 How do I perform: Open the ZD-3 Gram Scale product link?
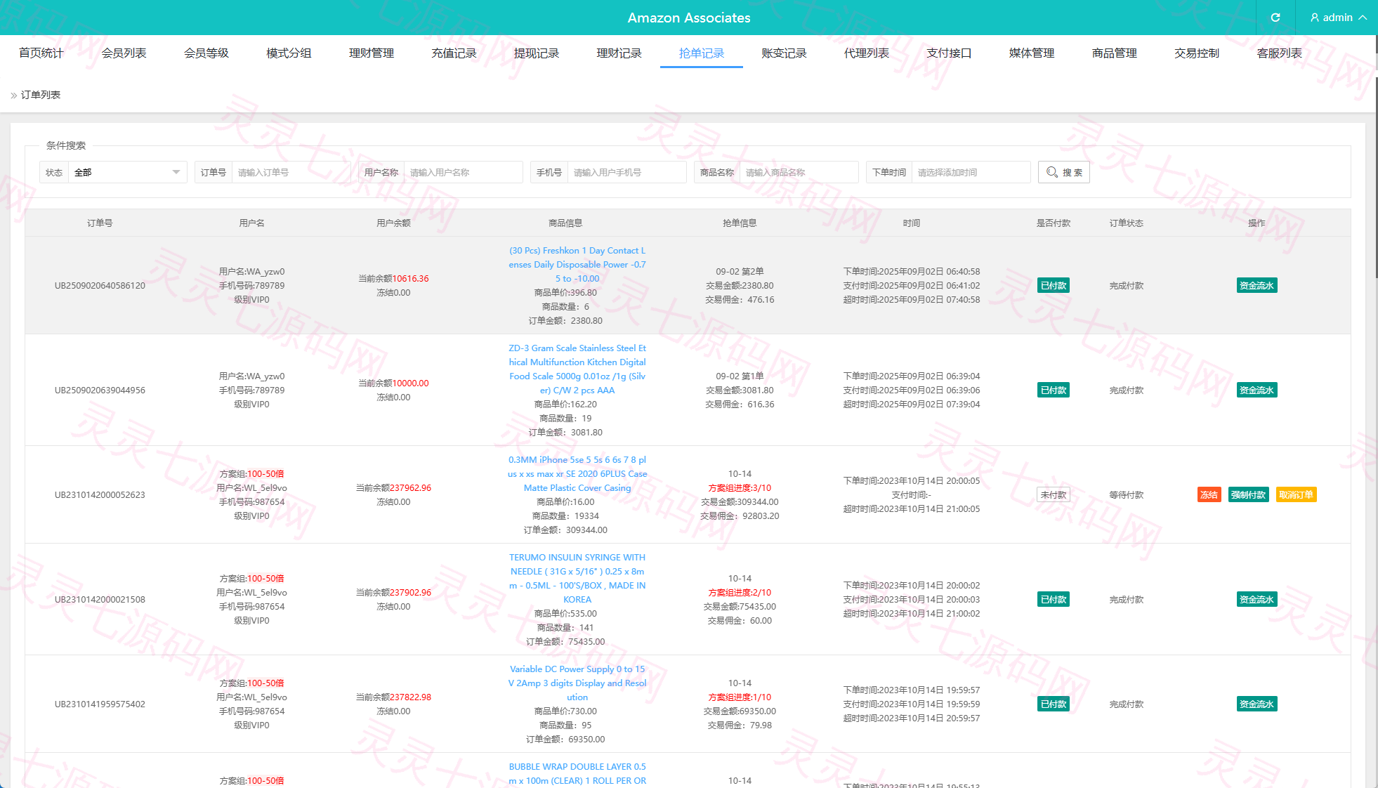tap(577, 369)
